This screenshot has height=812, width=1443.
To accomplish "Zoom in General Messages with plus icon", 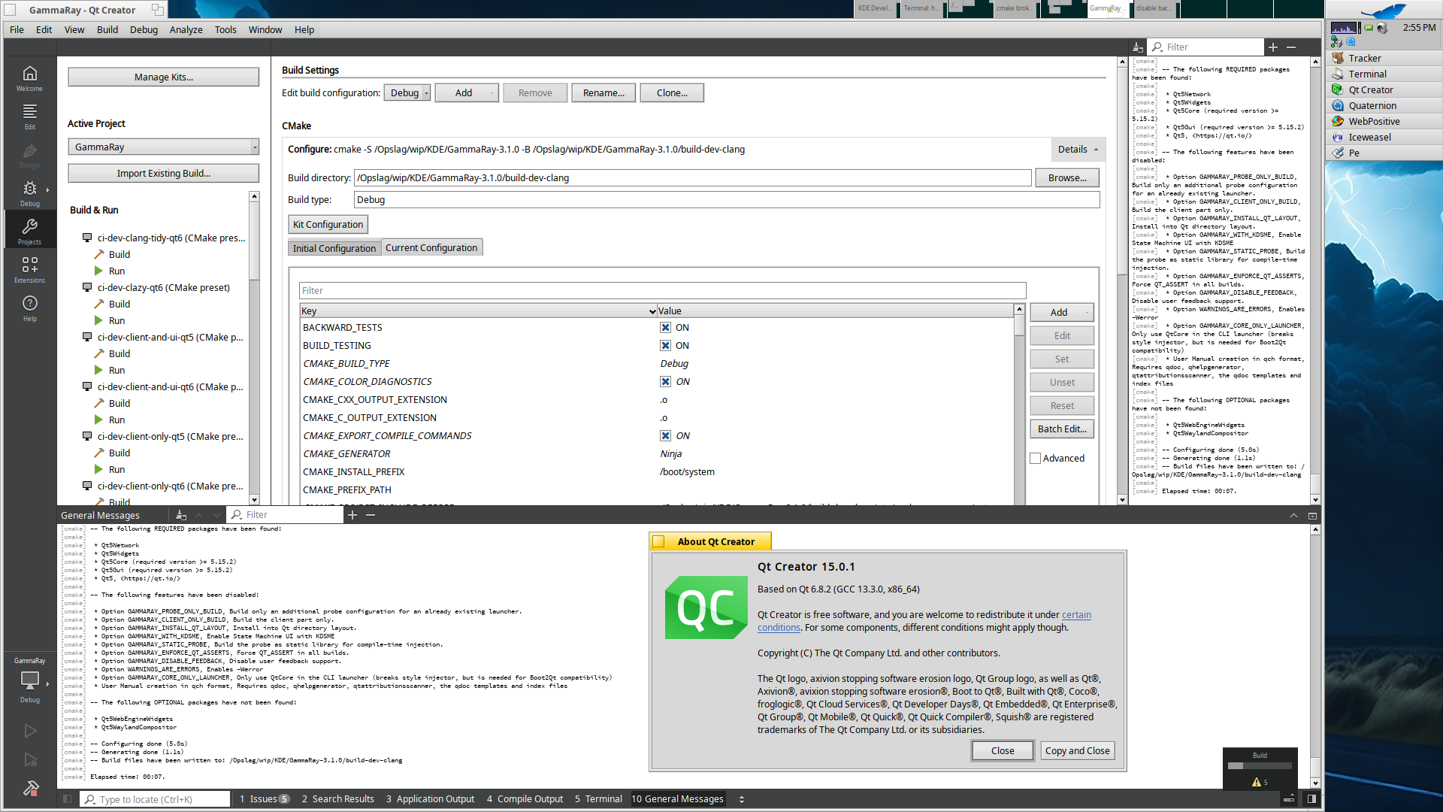I will coord(352,515).
